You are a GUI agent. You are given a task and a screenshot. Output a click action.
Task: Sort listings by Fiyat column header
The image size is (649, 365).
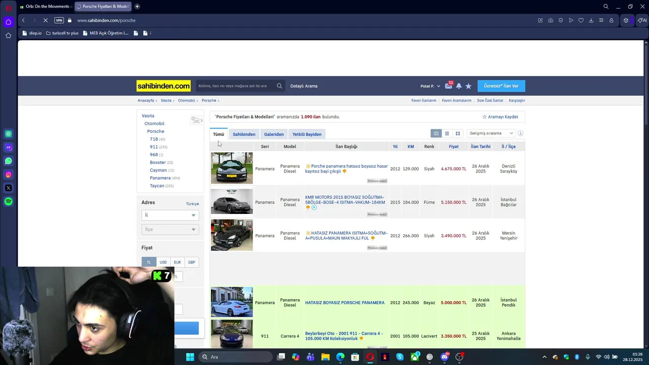click(454, 147)
